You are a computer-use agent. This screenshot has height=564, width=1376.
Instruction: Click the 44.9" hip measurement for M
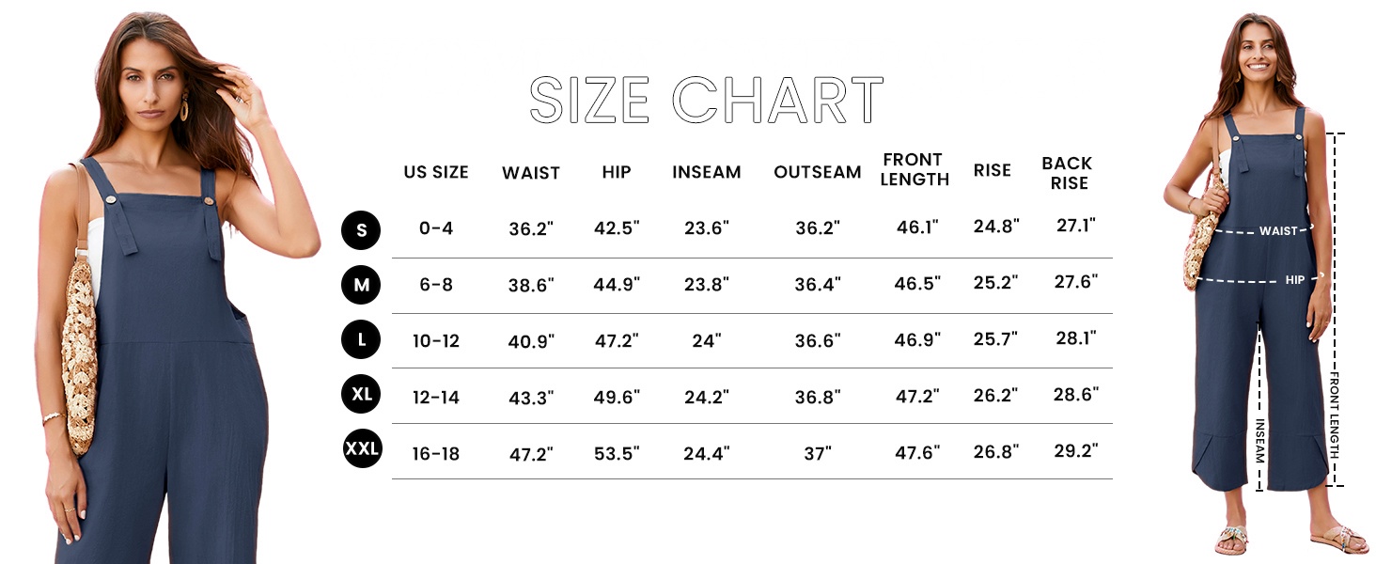pos(617,284)
